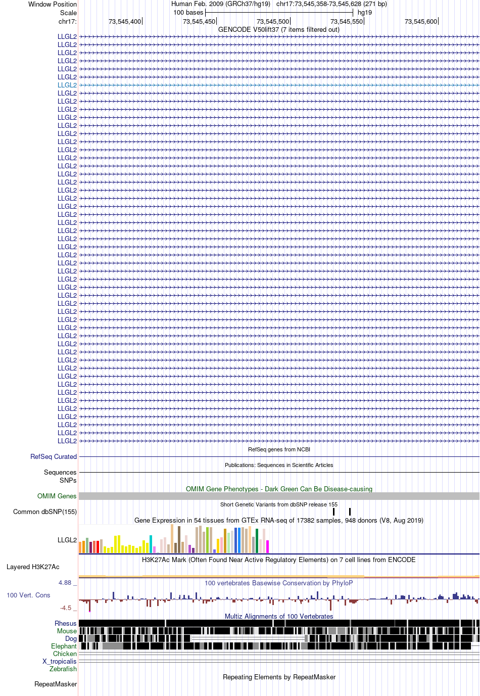Click the hg19 text beside the scale bar
The image size is (480, 696).
pyautogui.click(x=365, y=12)
